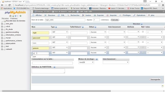Open help icon next to Défaut header
This screenshot has height=92, width=165.
click(x=95, y=27)
